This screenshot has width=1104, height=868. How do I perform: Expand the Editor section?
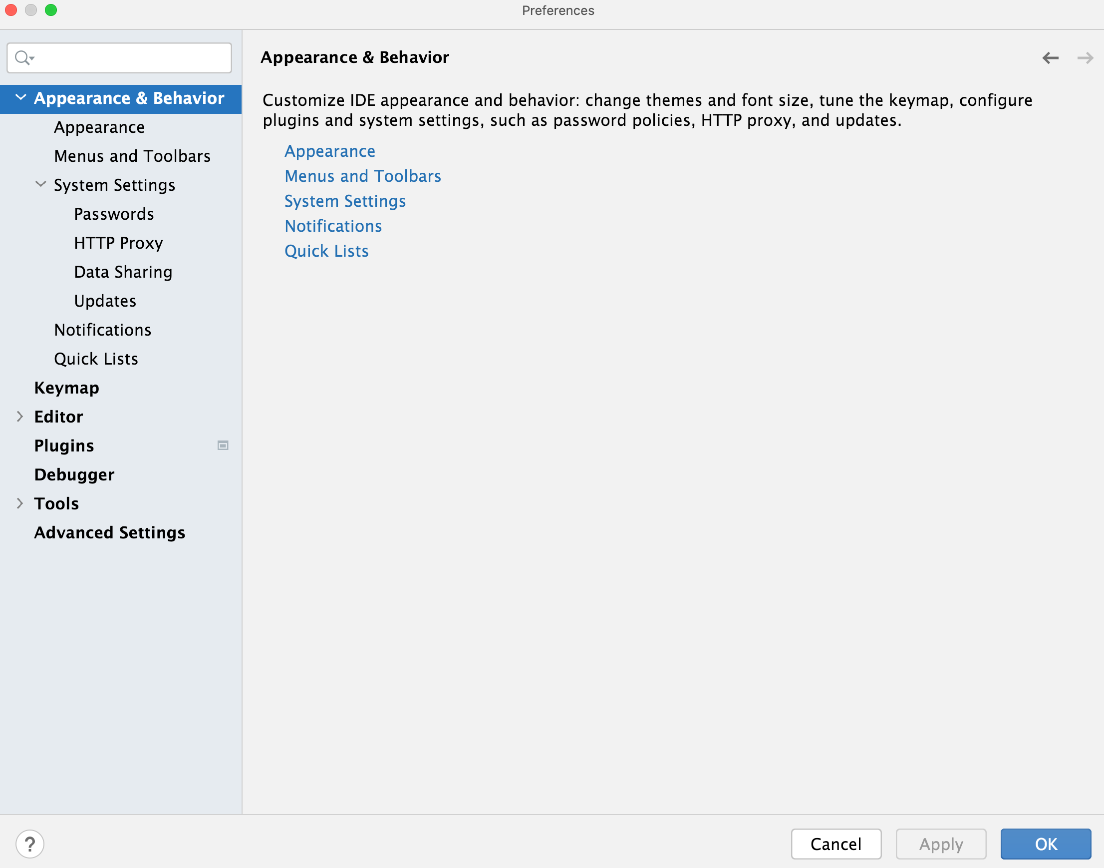pos(20,416)
